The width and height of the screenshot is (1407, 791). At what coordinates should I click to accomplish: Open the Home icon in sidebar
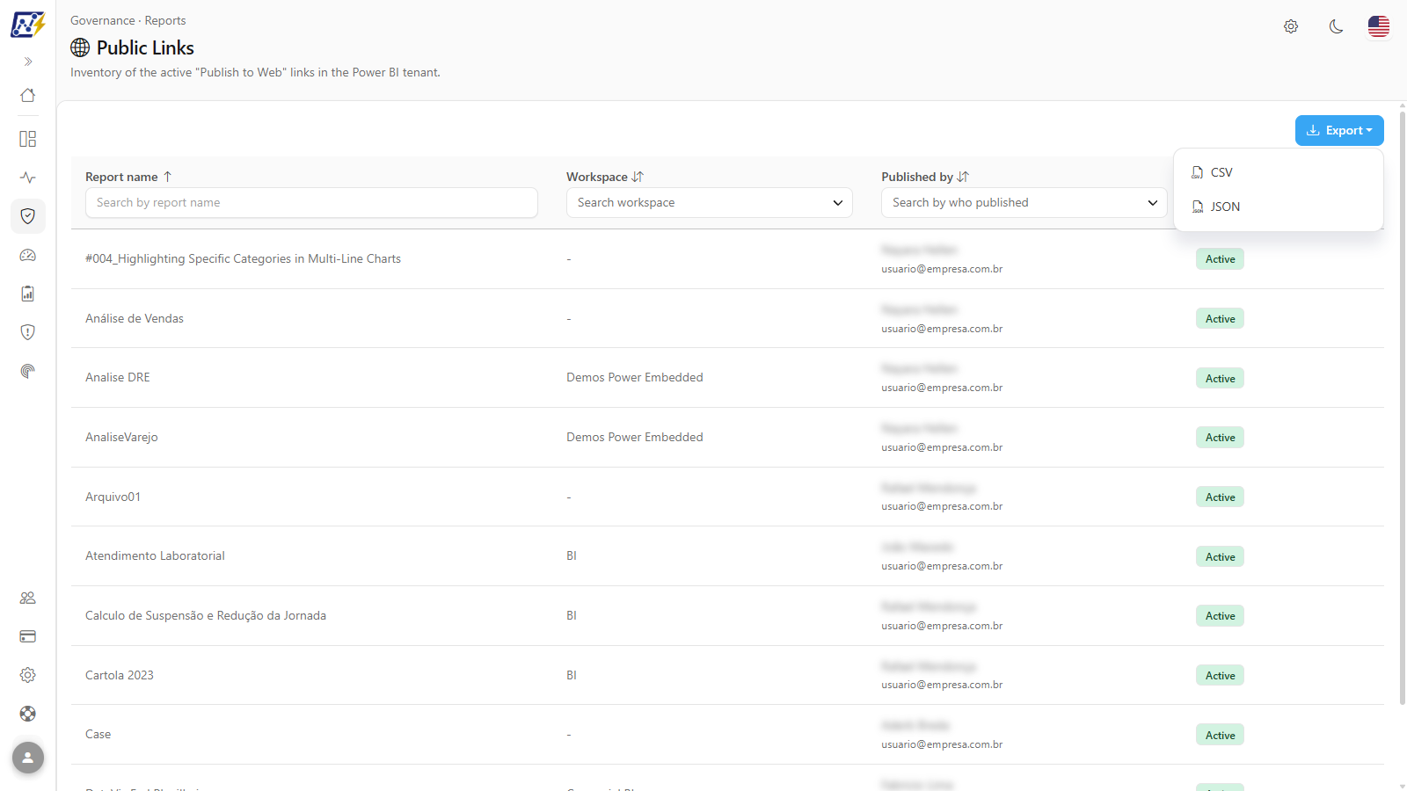[x=28, y=95]
